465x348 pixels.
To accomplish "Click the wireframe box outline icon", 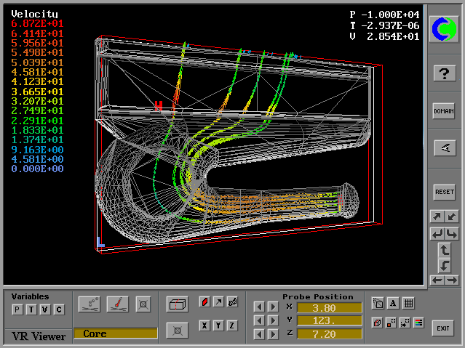I will click(x=177, y=303).
